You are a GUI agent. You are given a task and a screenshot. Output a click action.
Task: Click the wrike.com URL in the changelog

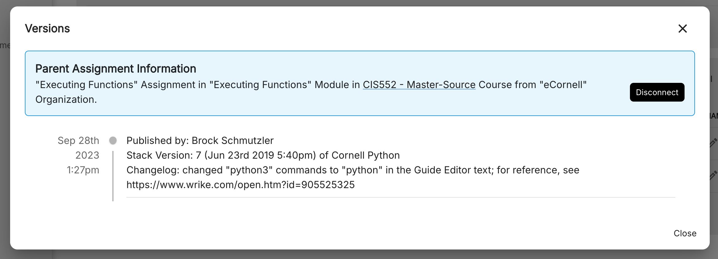(x=241, y=185)
